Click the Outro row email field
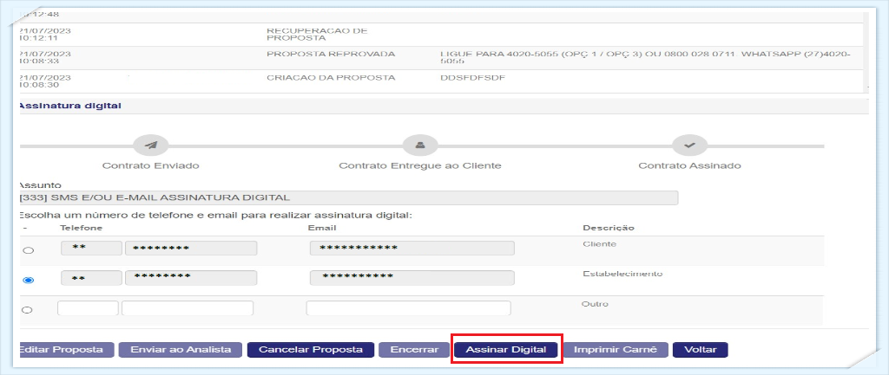 click(408, 308)
